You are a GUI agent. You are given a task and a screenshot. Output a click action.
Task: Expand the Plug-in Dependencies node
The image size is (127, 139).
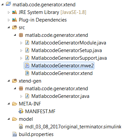(x=9, y=20)
